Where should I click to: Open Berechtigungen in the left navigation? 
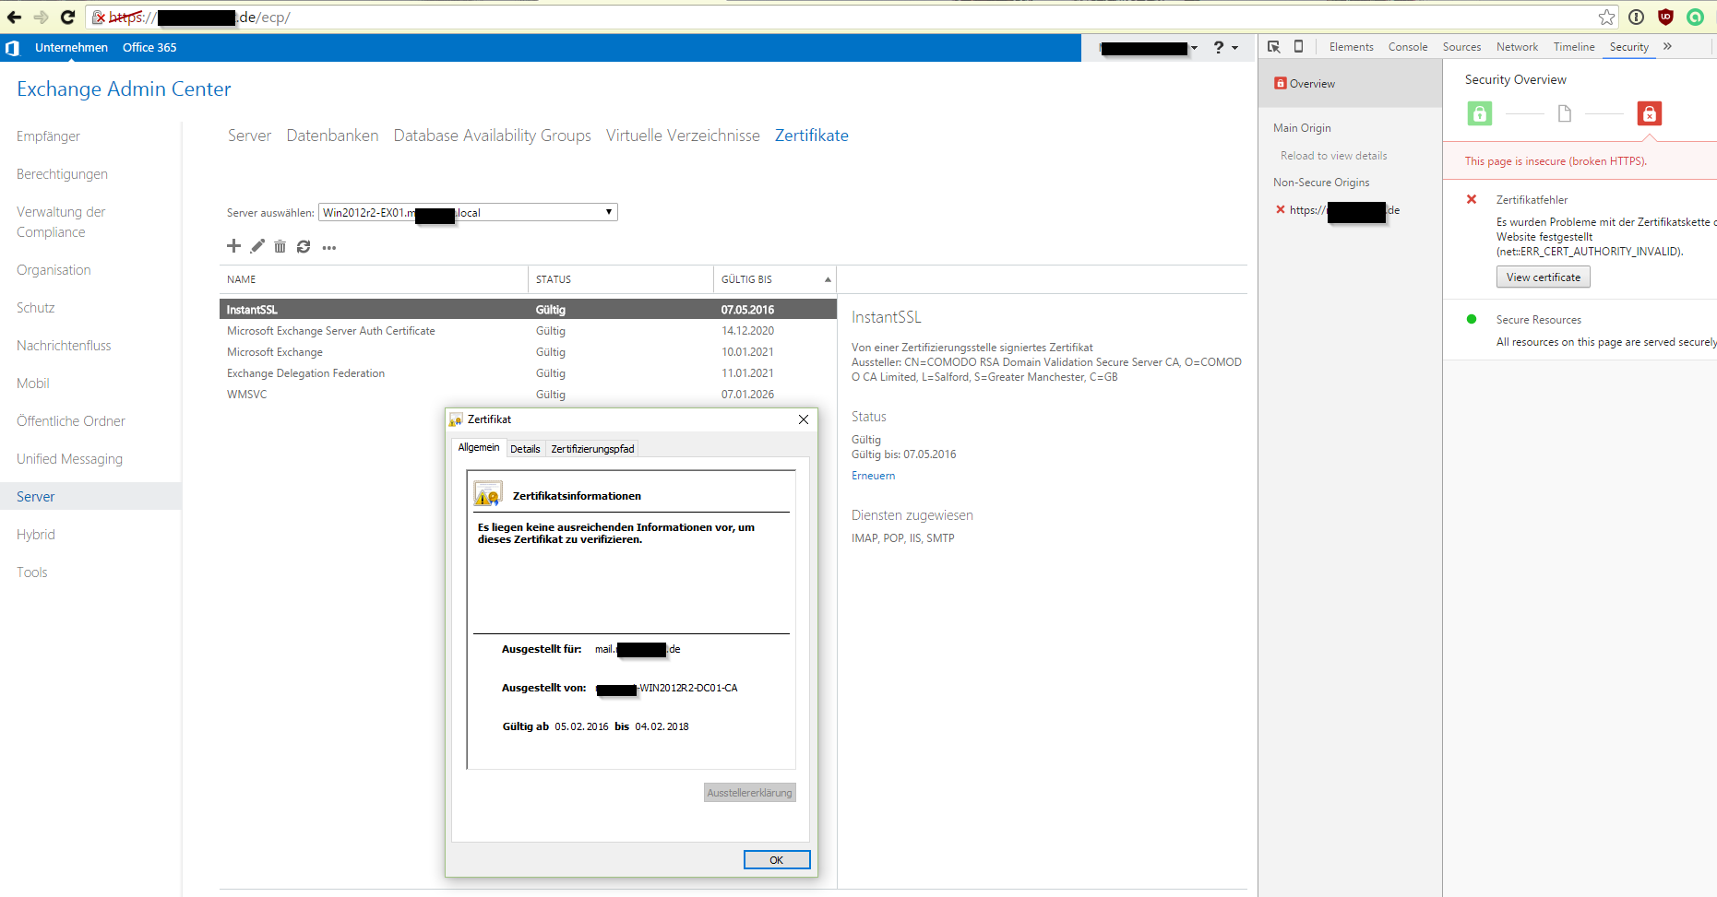(x=62, y=174)
